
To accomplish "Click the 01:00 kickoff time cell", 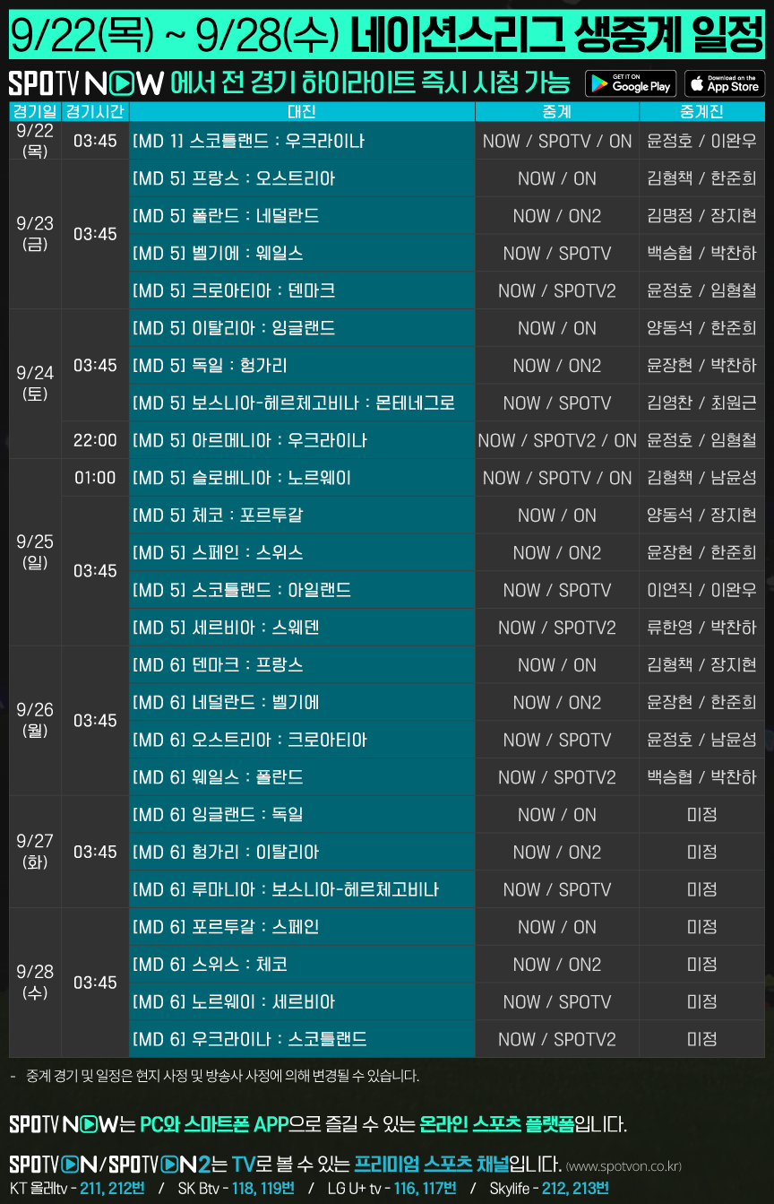I will pos(95,478).
